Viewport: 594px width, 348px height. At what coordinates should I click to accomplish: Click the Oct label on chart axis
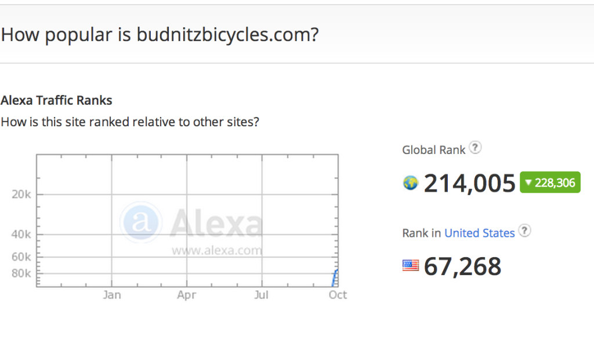coord(338,295)
